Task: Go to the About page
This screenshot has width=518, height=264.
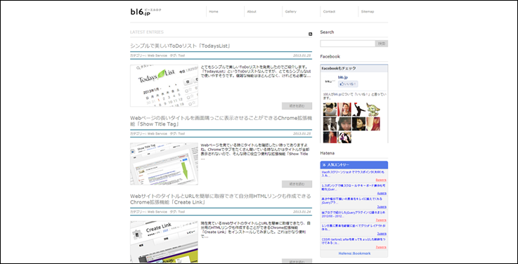Action: coord(252,11)
